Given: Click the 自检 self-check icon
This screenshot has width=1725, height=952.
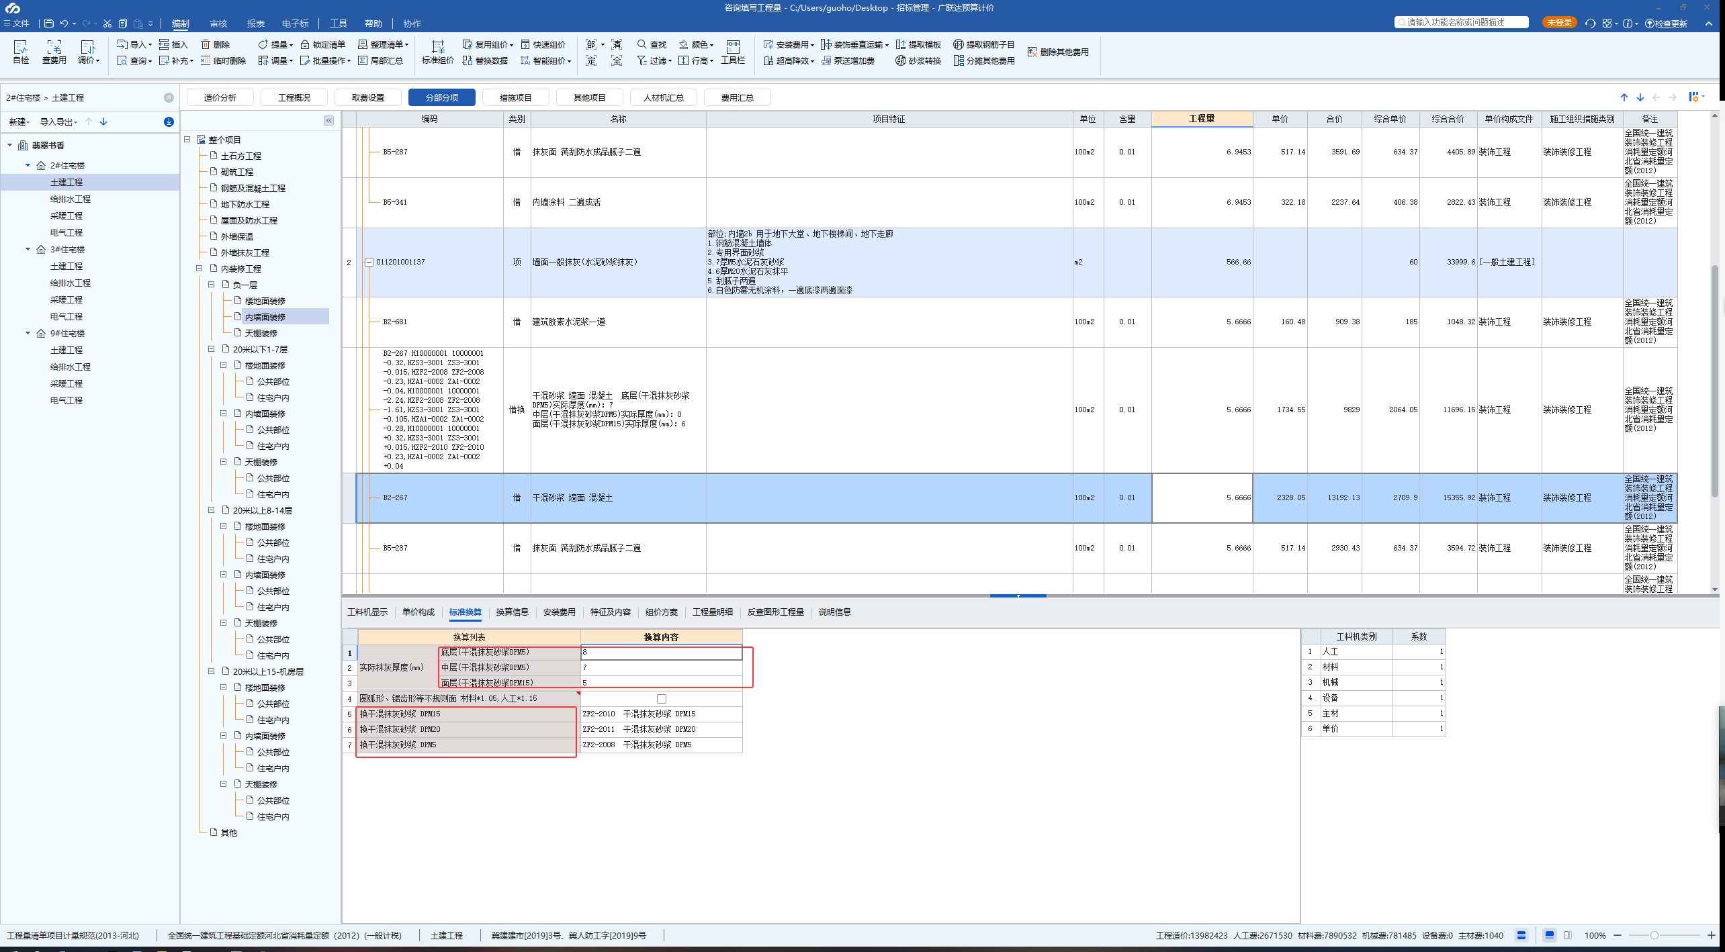Looking at the screenshot, I should [x=21, y=47].
